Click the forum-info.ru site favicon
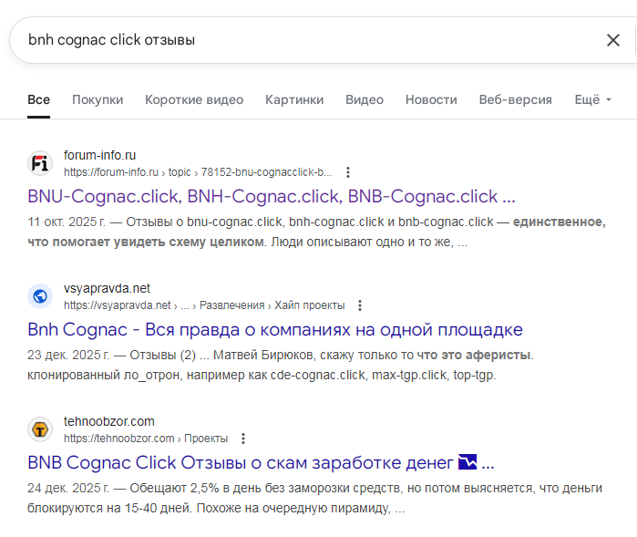 tap(40, 163)
